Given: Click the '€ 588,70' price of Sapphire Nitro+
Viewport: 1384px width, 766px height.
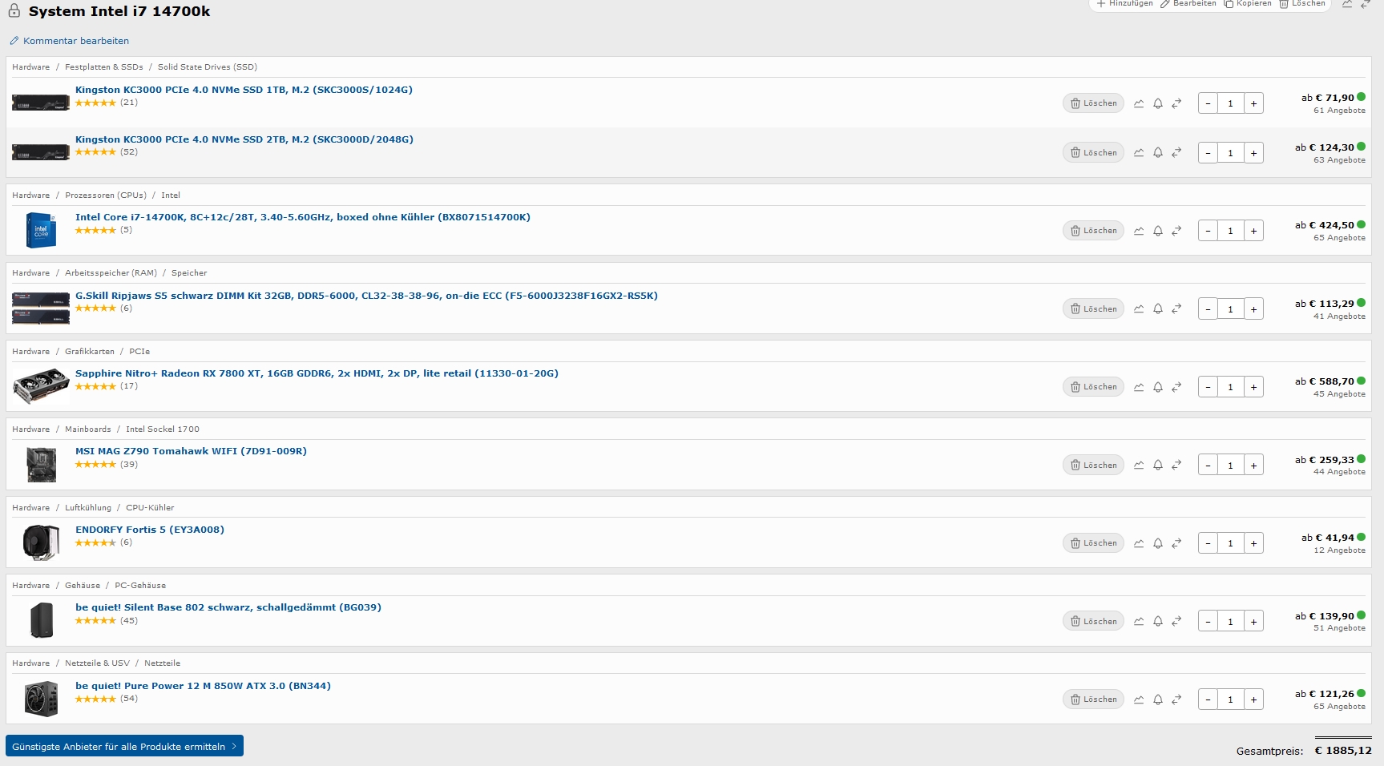Looking at the screenshot, I should coord(1330,381).
